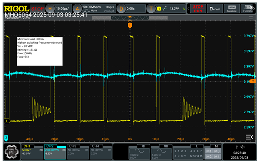Click the orange T trigger level marker on right edge
This screenshot has height=161, width=257.
coord(253,82)
